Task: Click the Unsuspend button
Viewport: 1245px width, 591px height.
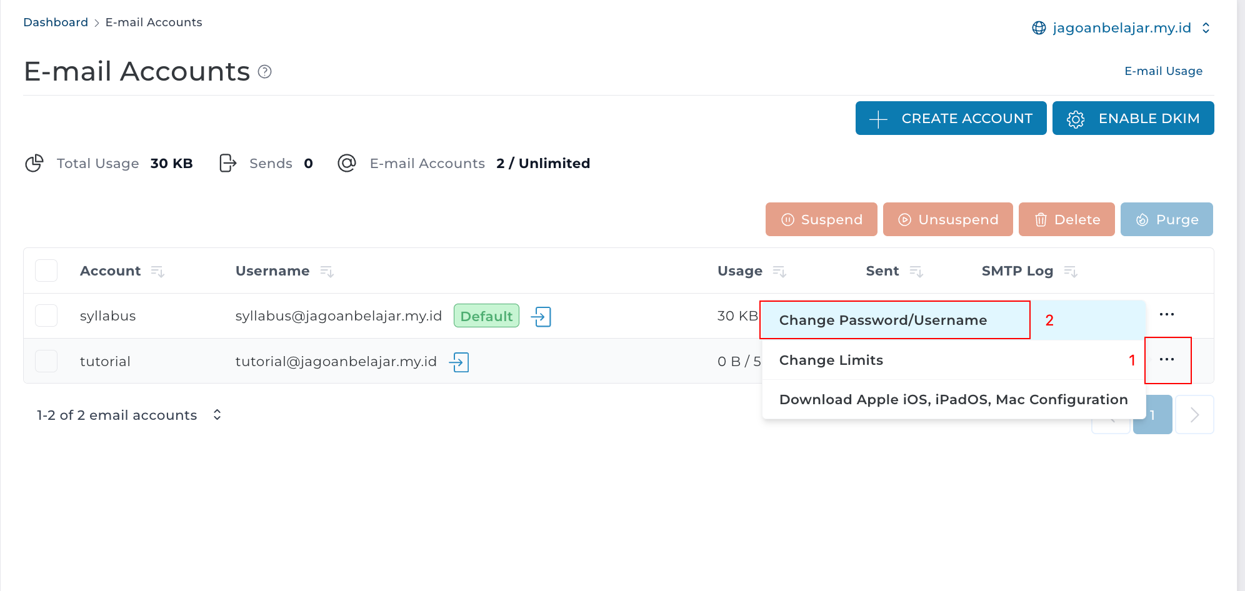Action: coord(947,219)
